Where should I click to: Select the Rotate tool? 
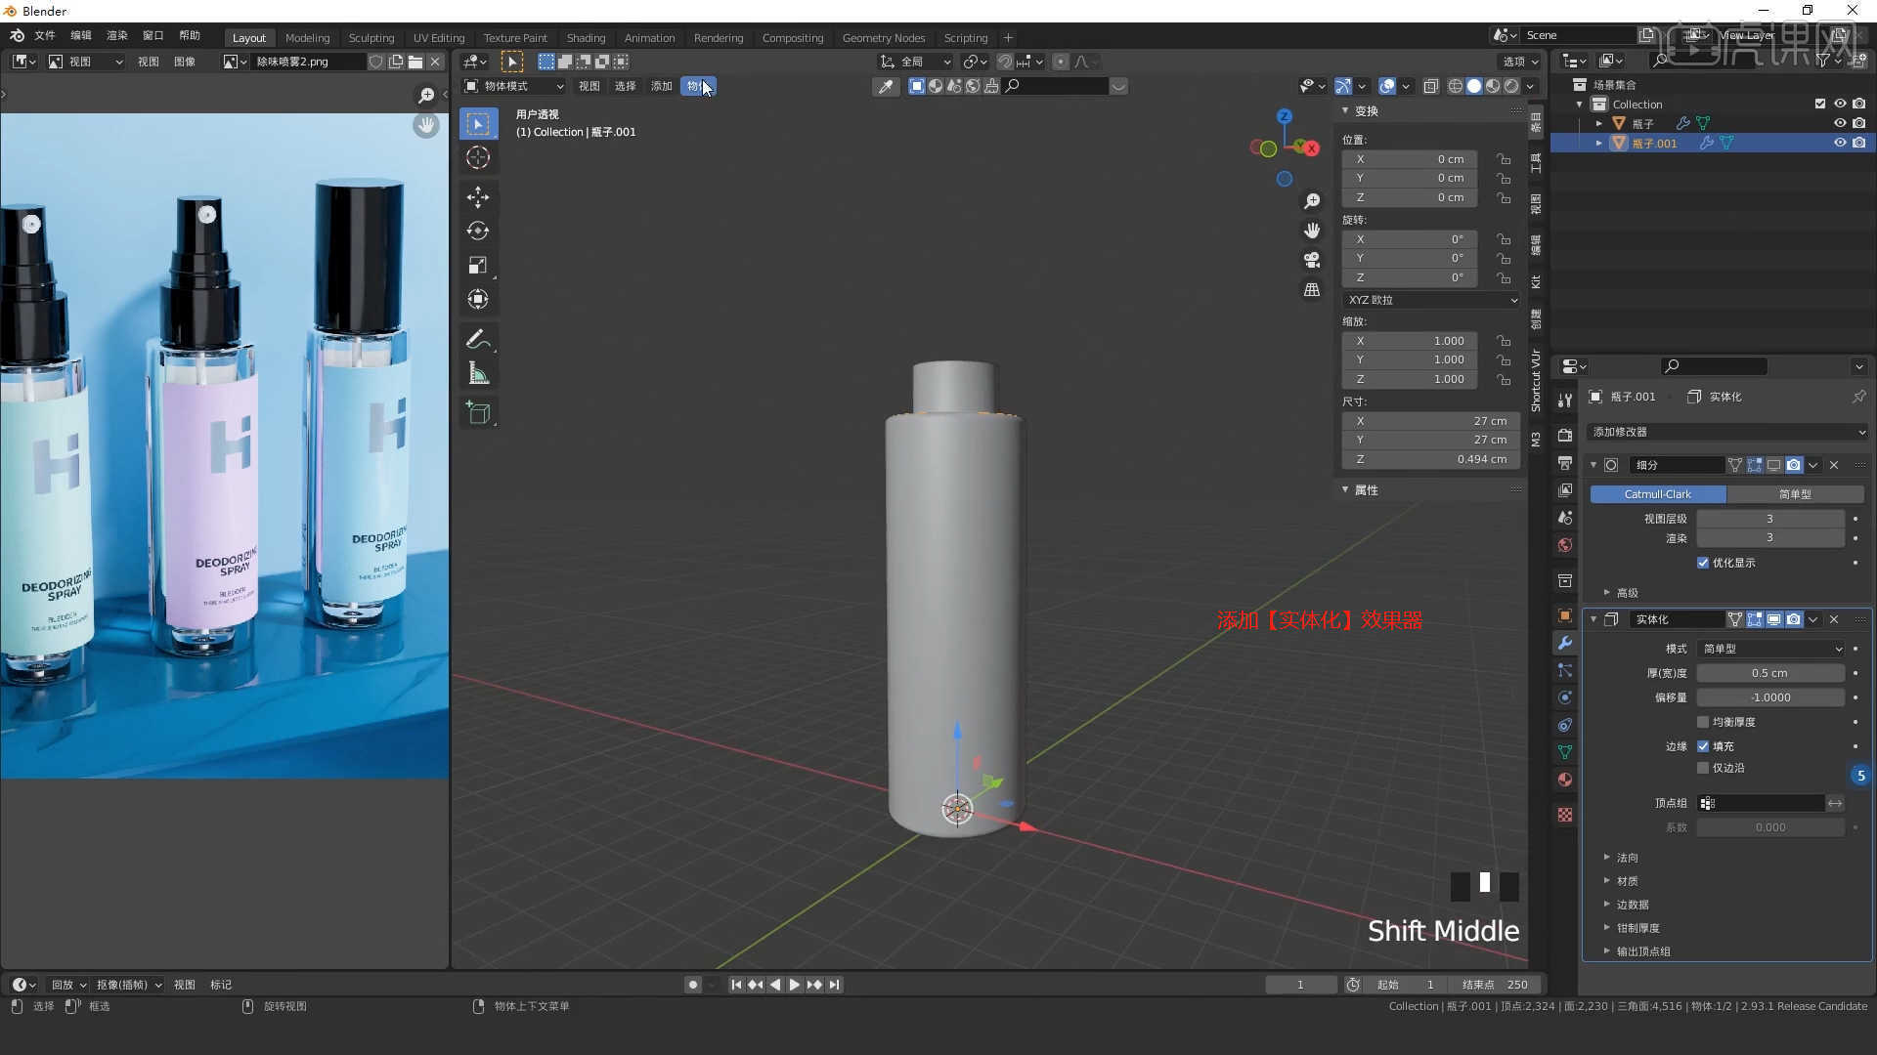click(x=478, y=231)
